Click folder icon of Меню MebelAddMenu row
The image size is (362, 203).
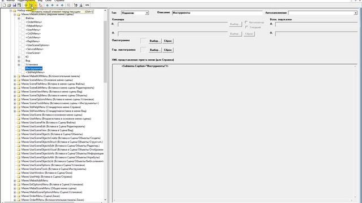(x=19, y=180)
